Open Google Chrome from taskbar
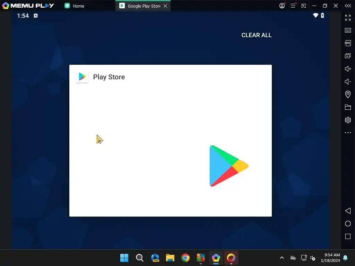The image size is (355, 266). pos(185,258)
